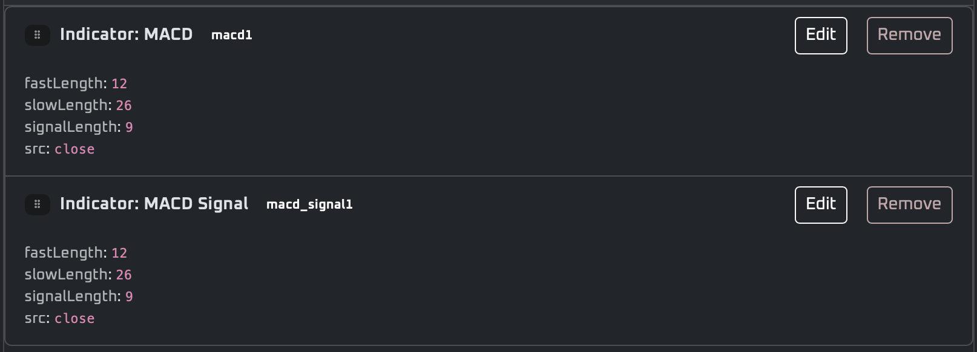Viewport: 977px width, 352px height.
Task: Click the fastLength parameter name in macd1
Action: [x=65, y=83]
